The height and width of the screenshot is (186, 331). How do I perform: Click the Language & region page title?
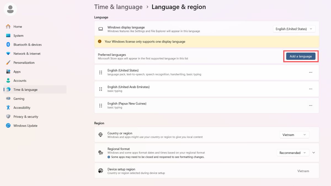click(x=179, y=7)
